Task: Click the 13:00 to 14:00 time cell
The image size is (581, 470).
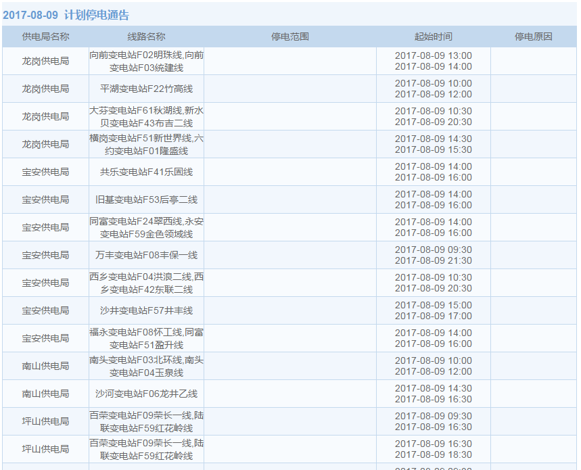Action: pyautogui.click(x=433, y=61)
